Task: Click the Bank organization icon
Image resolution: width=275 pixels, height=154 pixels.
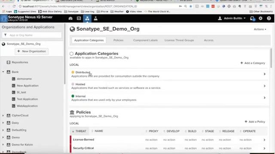Action: 9,72
